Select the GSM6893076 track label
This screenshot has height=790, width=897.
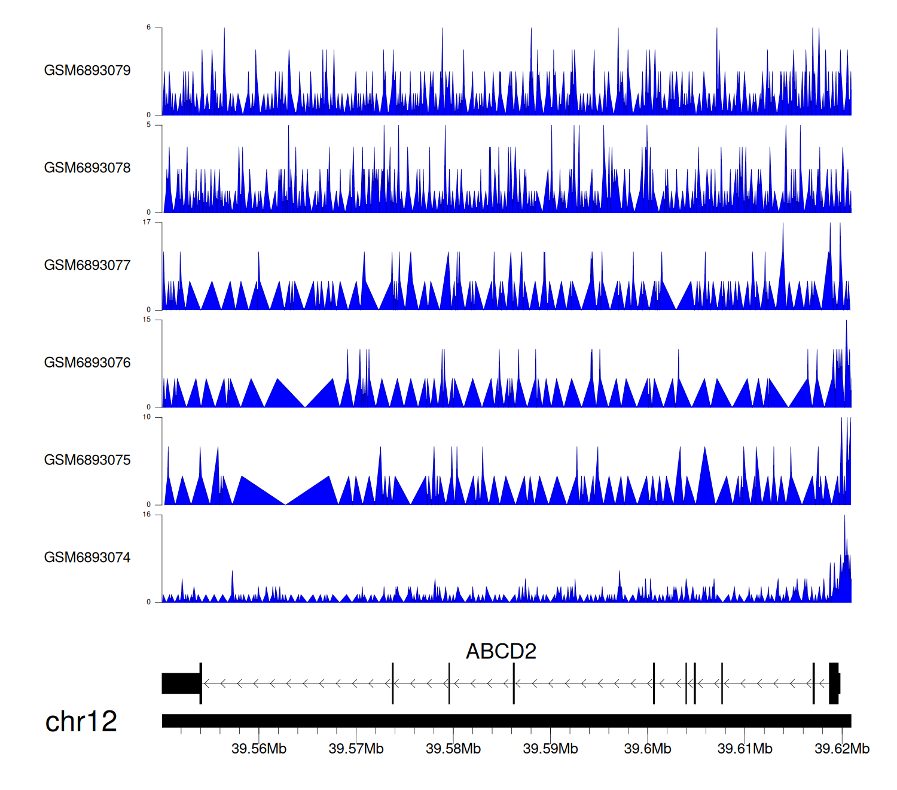87,363
